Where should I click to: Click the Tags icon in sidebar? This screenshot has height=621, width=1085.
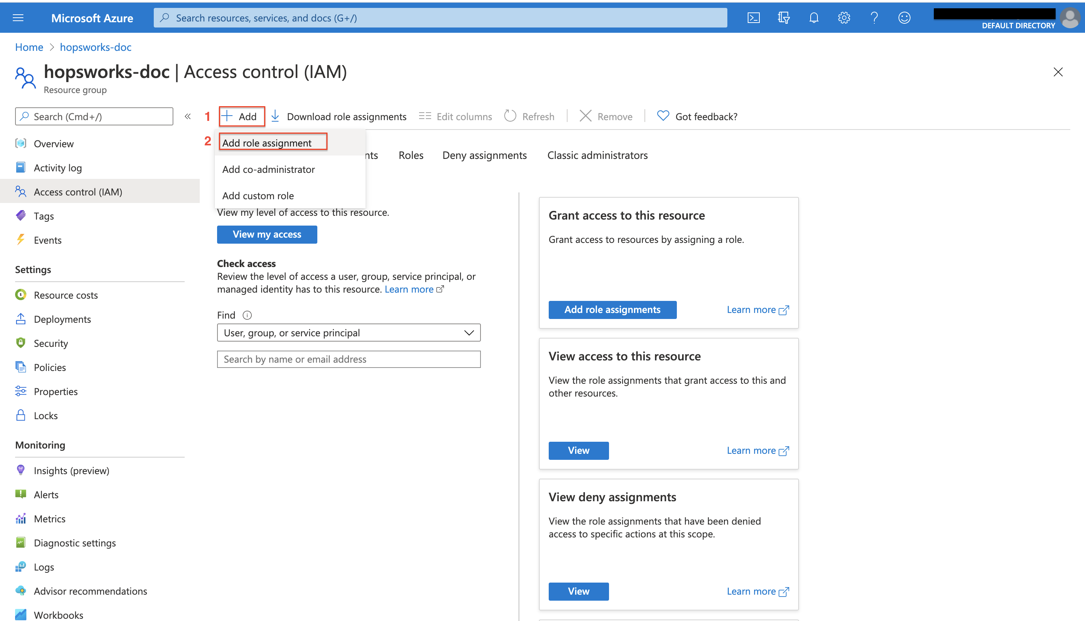[21, 215]
